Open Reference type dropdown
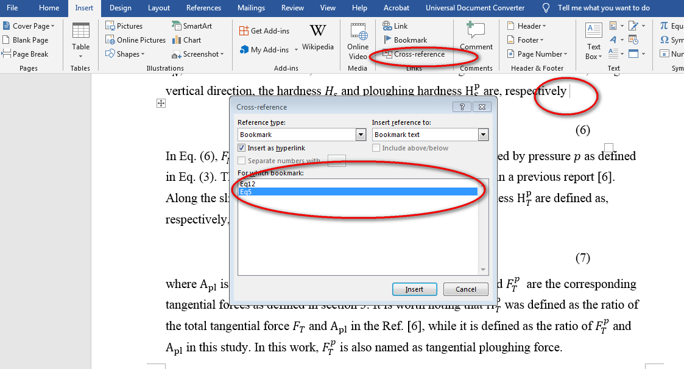The height and width of the screenshot is (369, 684). tap(361, 135)
